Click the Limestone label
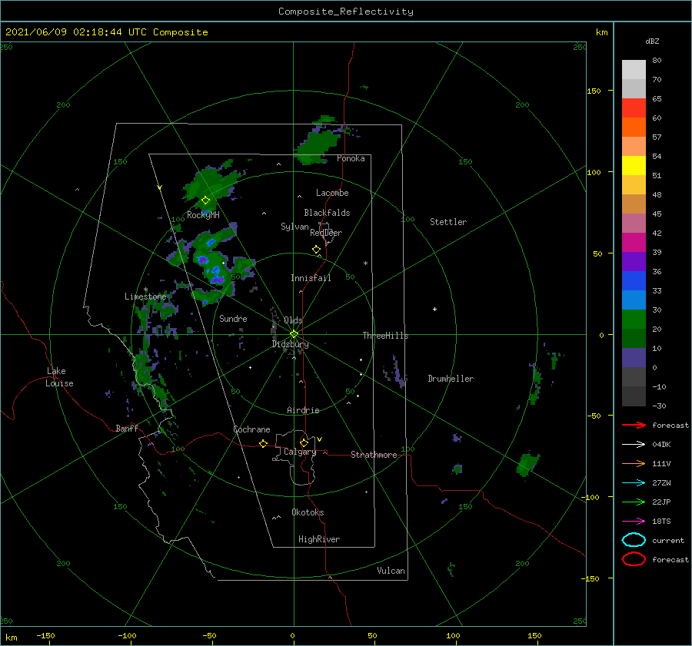The height and width of the screenshot is (646, 692). (x=145, y=296)
